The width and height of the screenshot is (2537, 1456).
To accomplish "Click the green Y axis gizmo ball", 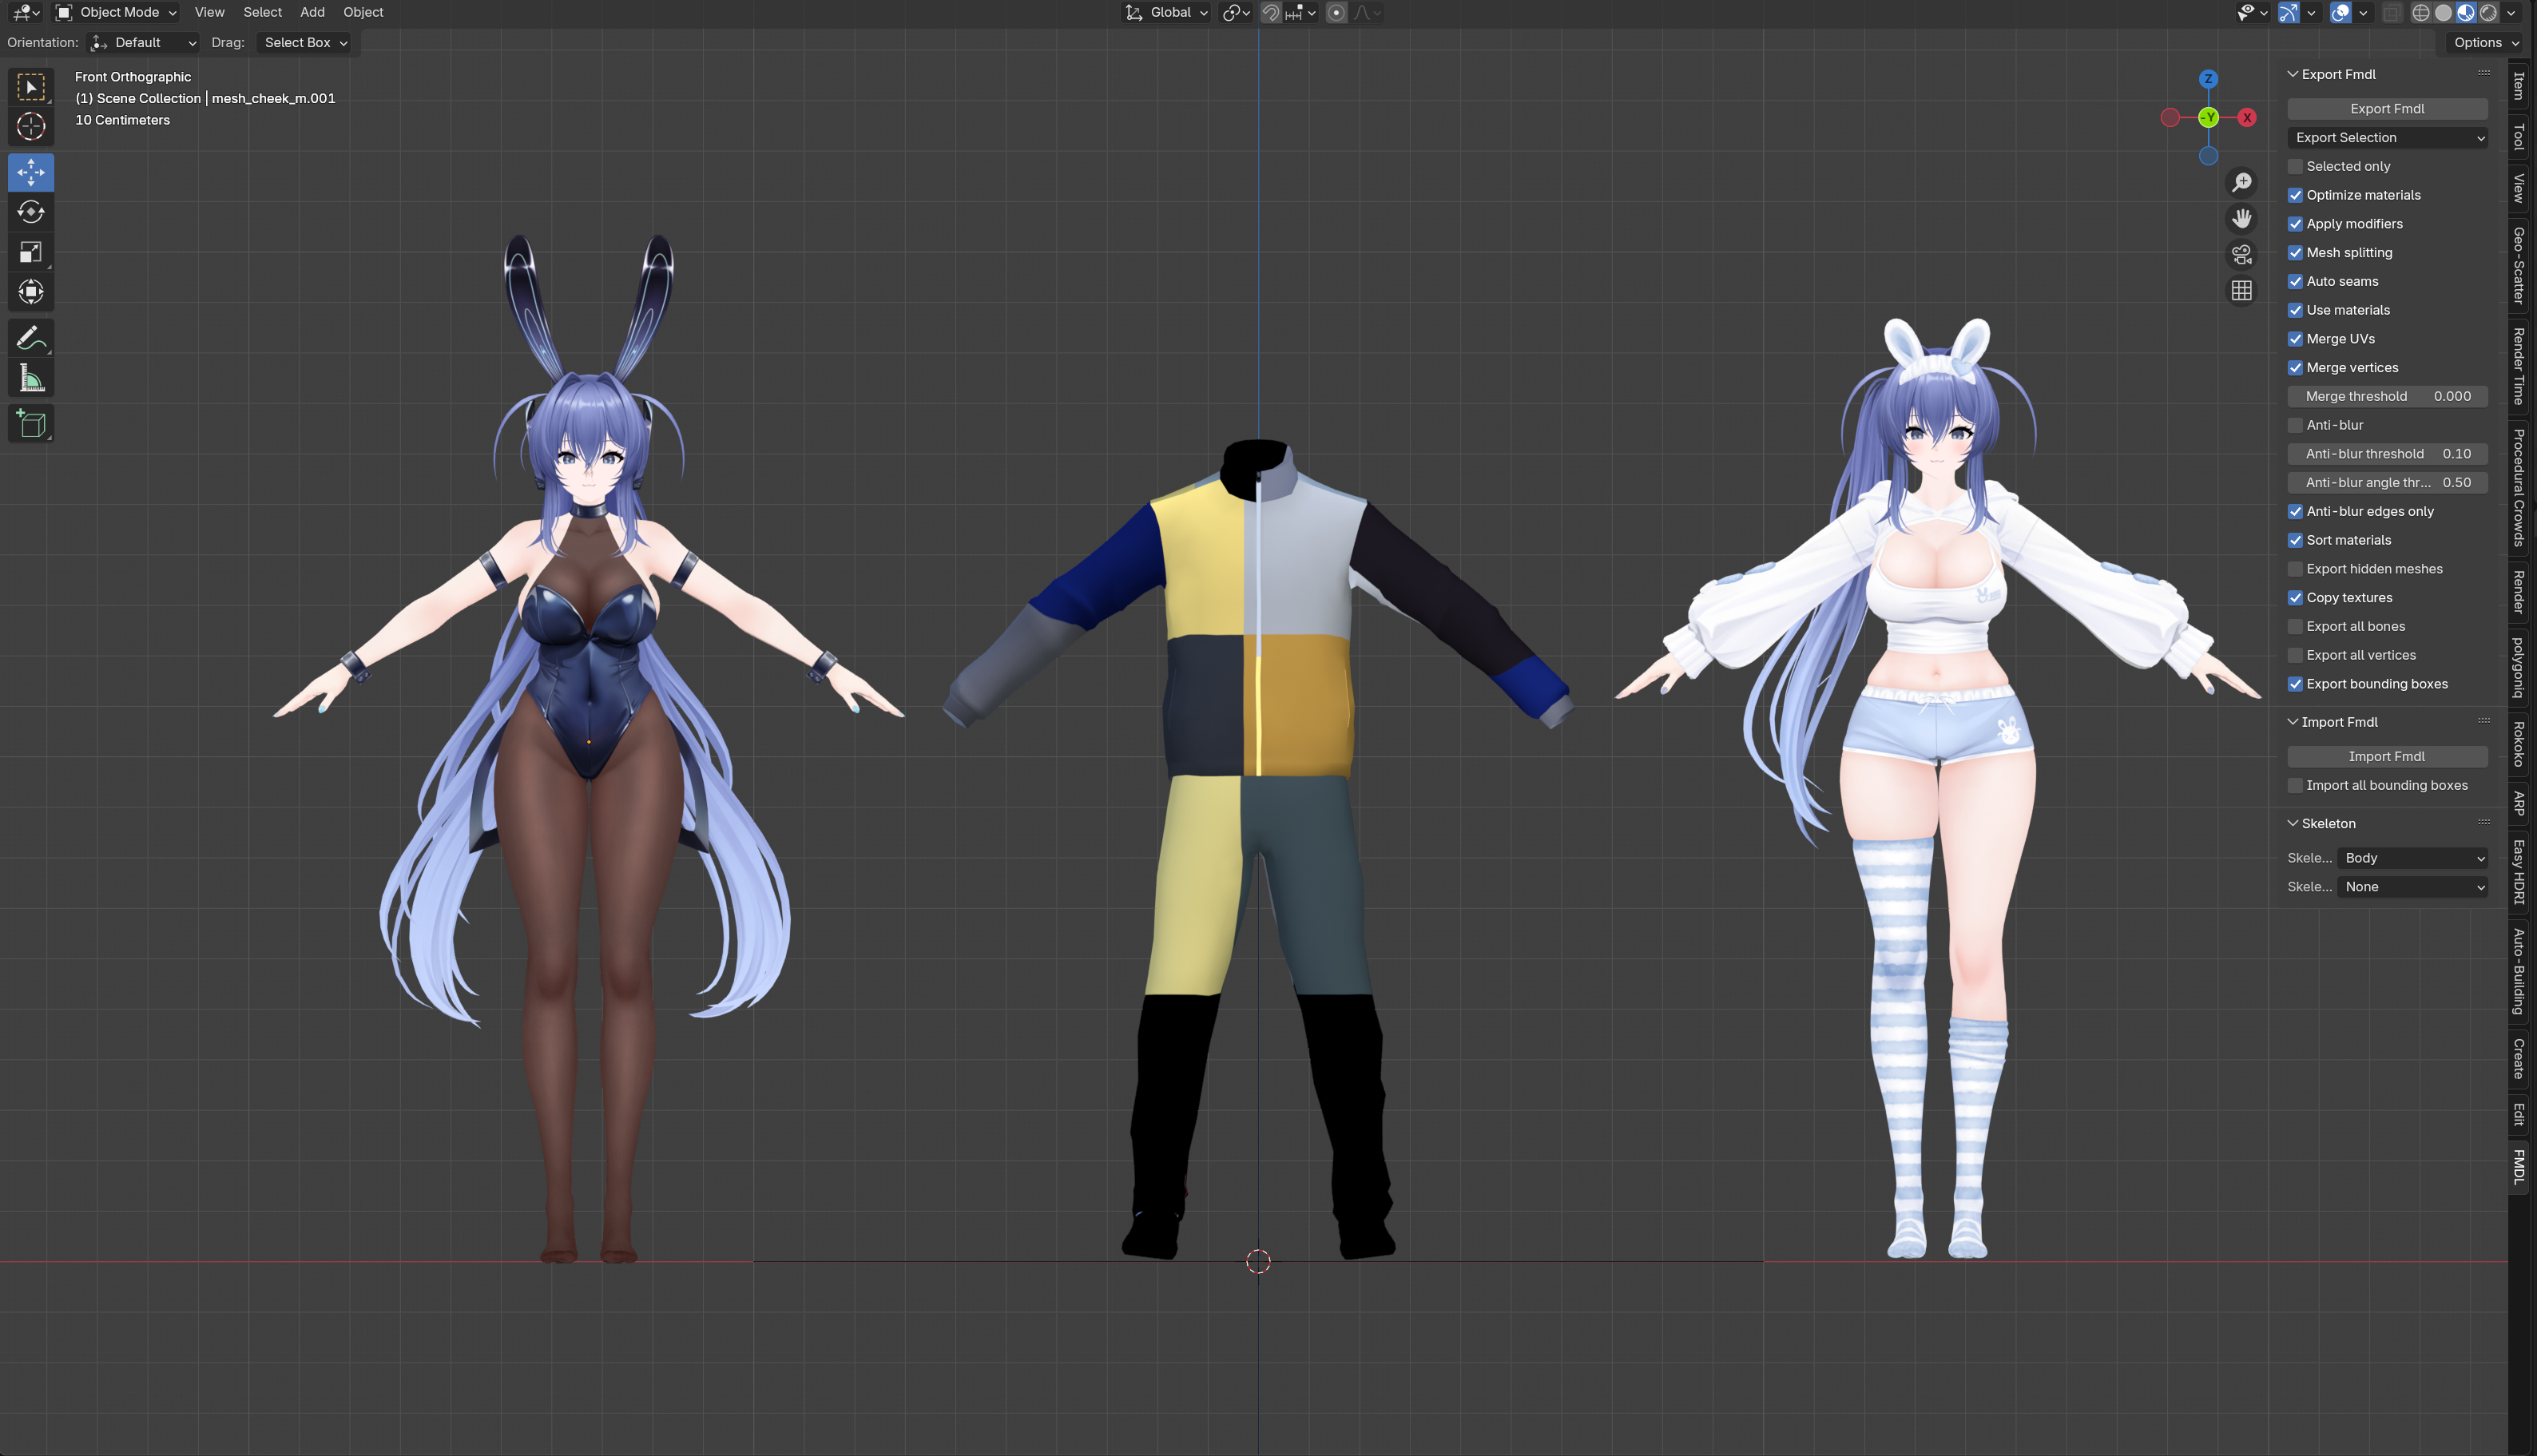I will 2208,117.
